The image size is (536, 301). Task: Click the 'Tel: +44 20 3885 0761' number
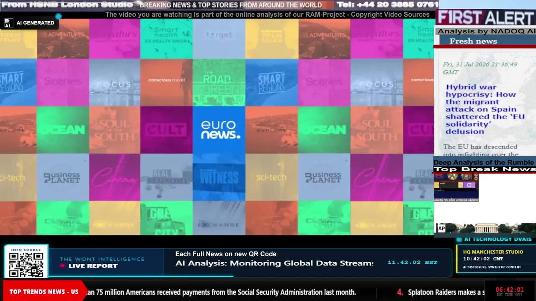point(387,5)
